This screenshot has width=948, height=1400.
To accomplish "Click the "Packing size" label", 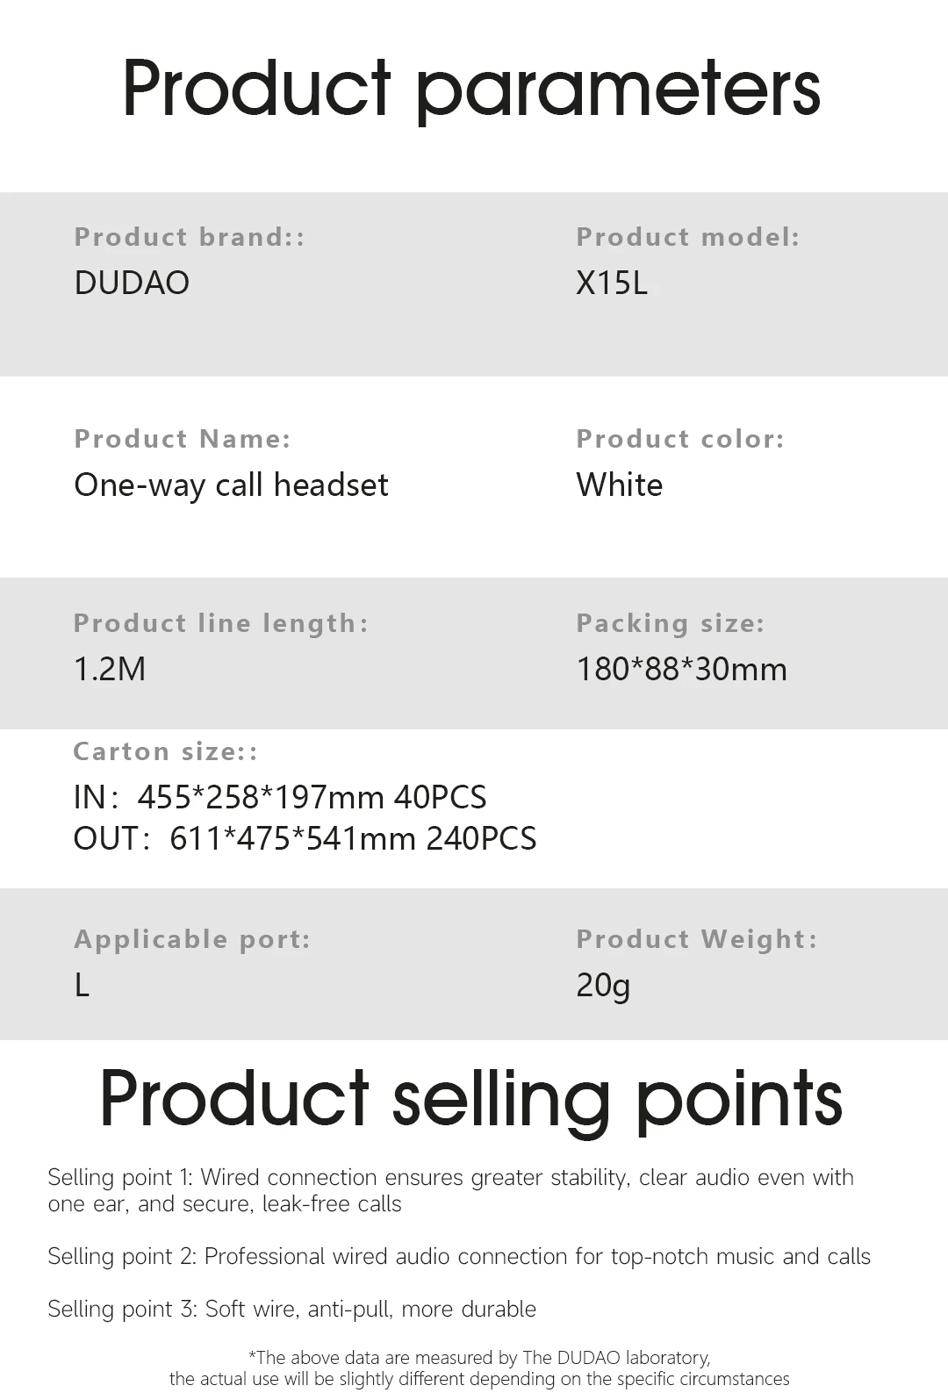I will 670,623.
